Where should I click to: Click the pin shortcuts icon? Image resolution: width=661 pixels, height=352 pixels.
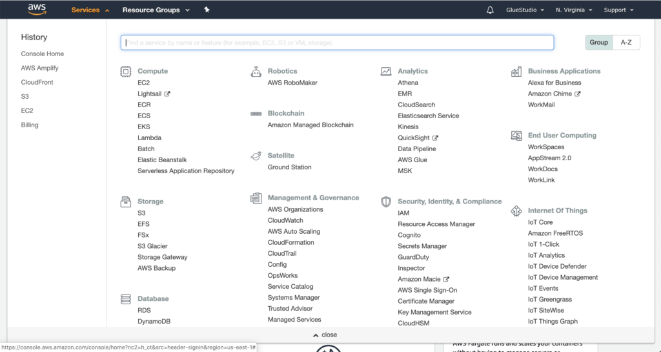pyautogui.click(x=207, y=10)
